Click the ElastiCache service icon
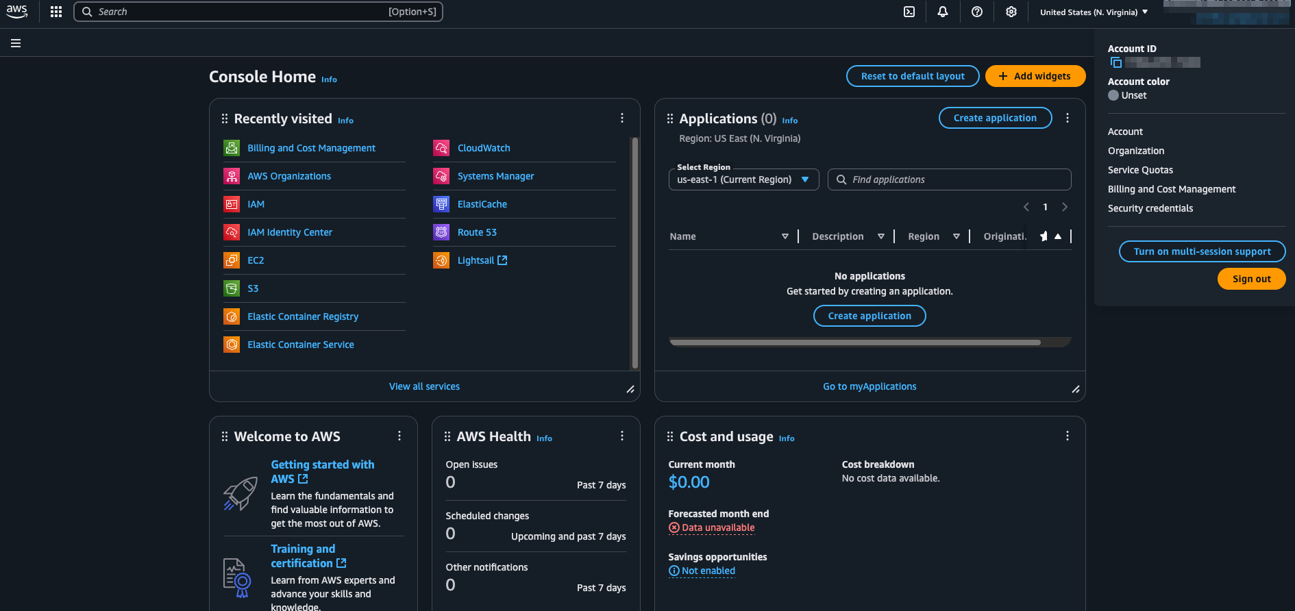 pos(441,204)
